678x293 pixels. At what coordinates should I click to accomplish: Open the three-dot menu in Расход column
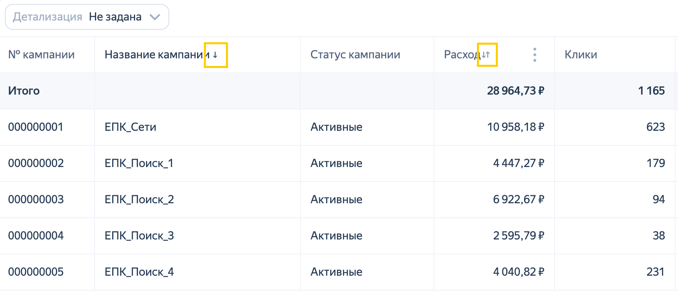[534, 55]
